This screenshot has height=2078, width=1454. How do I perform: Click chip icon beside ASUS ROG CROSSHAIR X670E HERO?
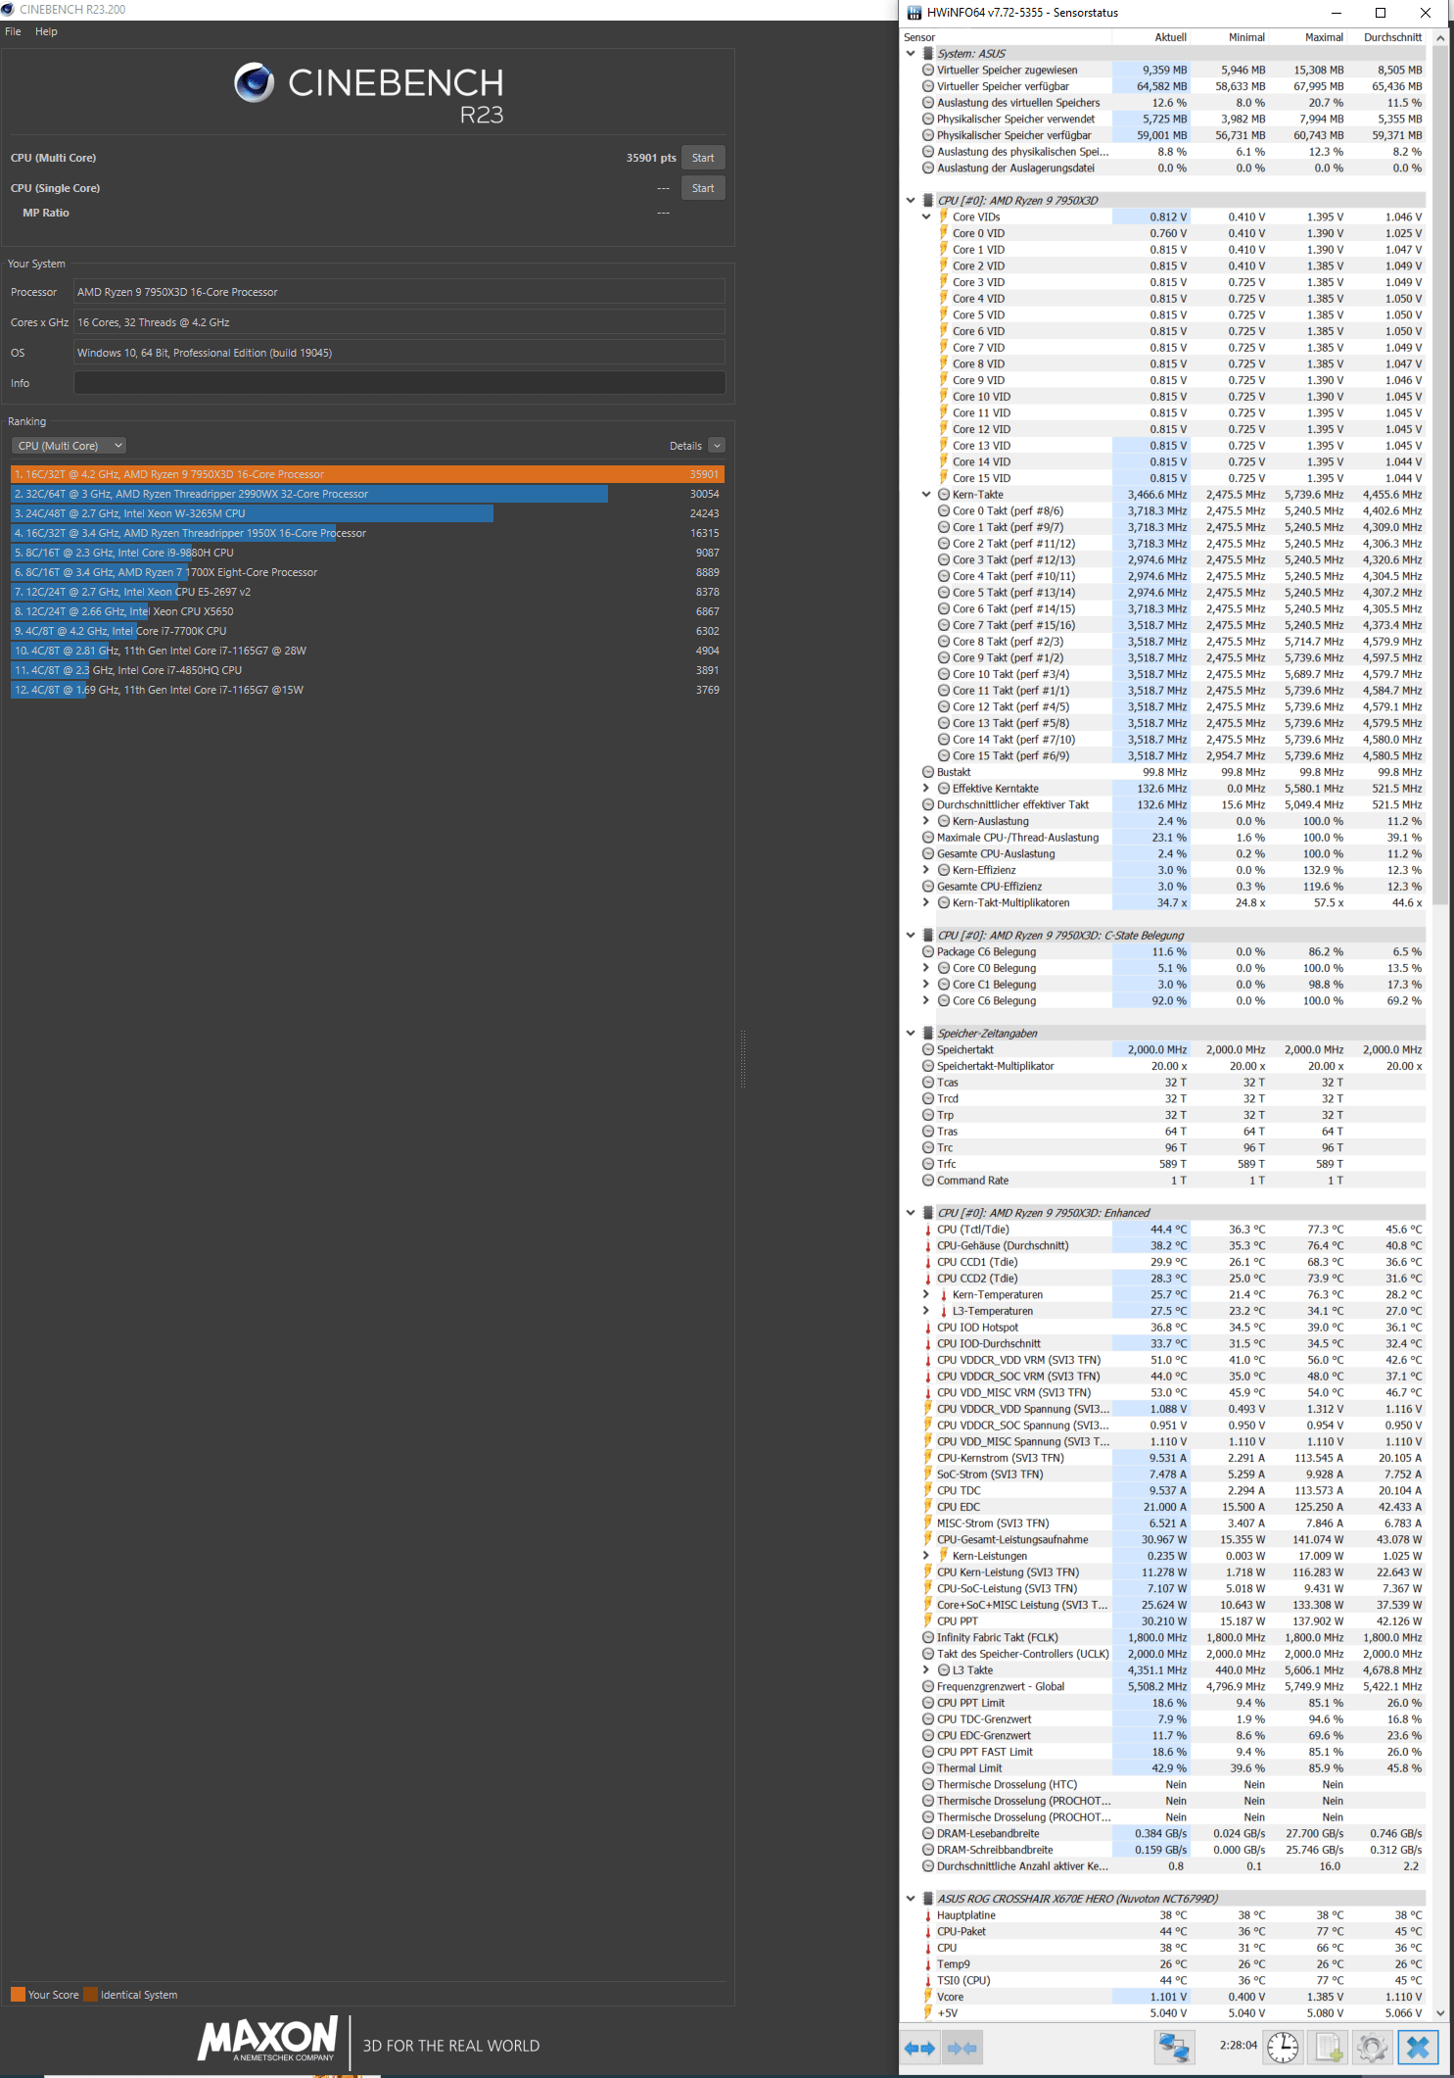coord(928,1898)
